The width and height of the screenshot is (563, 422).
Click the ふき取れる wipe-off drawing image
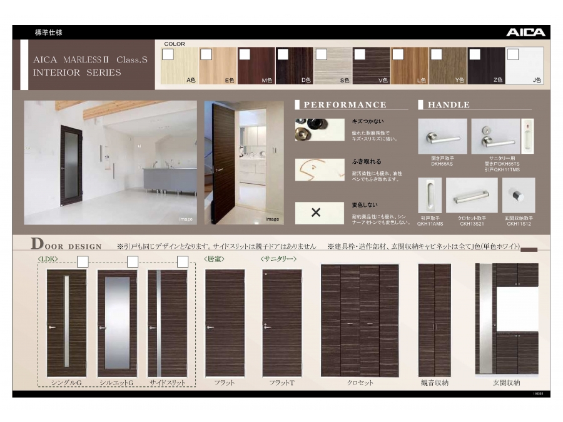[320, 169]
